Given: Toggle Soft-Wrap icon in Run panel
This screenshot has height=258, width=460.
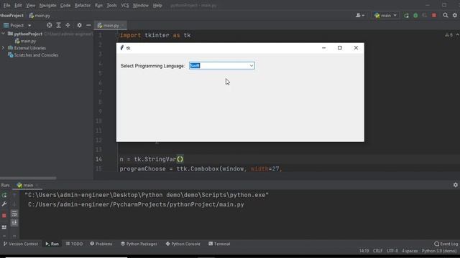Looking at the screenshot, I should click(x=14, y=214).
